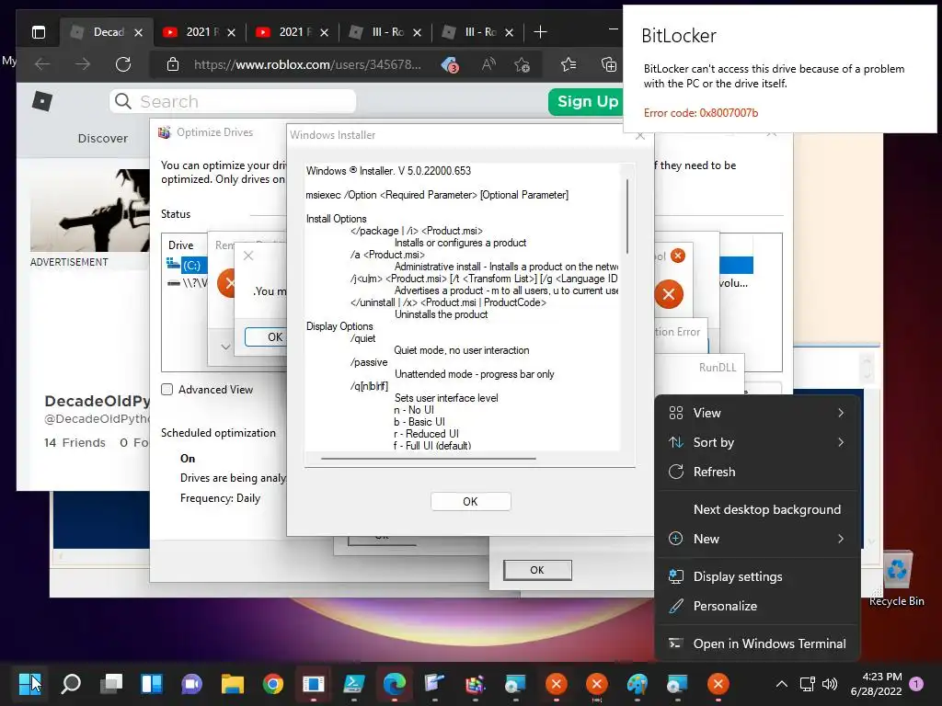Viewport: 942px width, 706px height.
Task: Open Edge Collections icon
Action: (x=609, y=64)
